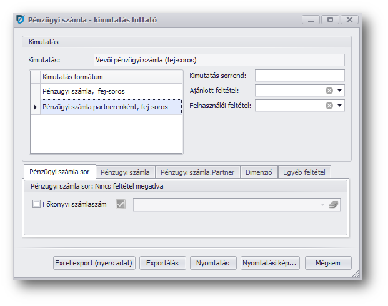Expand the Ajánlott feltétel dropdown
Image resolution: width=388 pixels, height=306 pixels.
340,91
